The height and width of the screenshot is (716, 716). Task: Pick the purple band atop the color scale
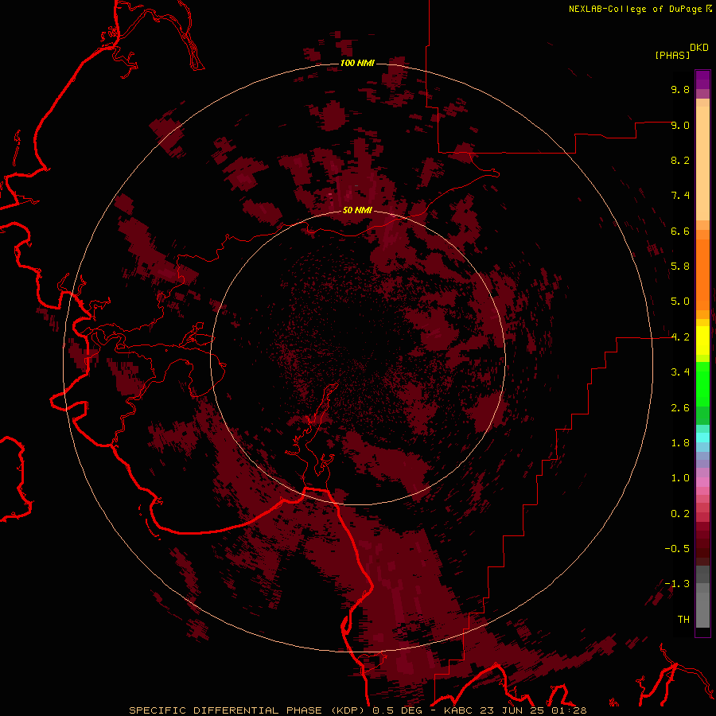(702, 80)
